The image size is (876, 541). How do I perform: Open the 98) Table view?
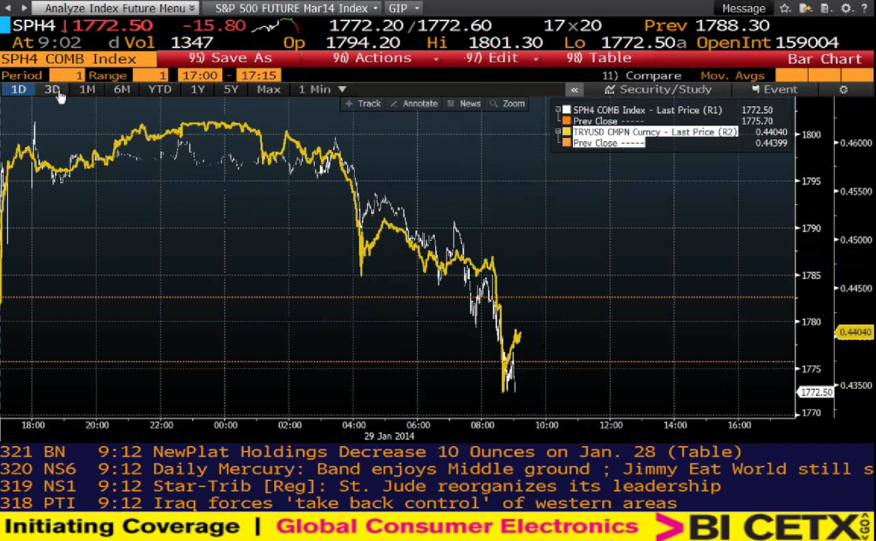pyautogui.click(x=599, y=58)
